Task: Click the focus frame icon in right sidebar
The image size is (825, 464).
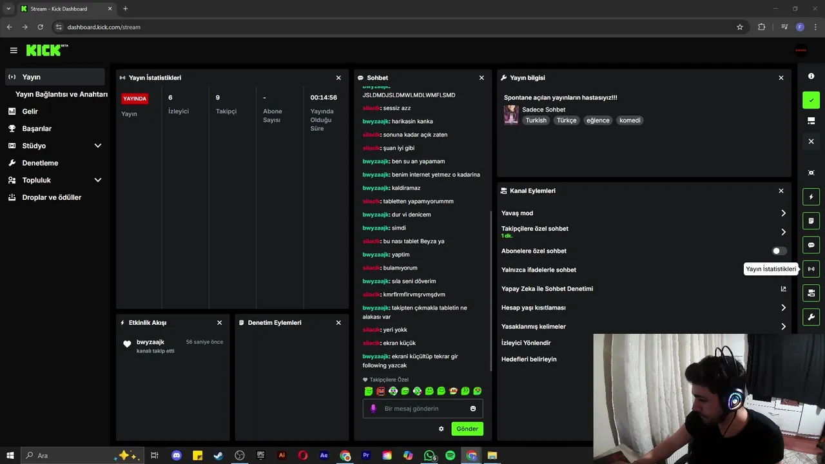Action: click(811, 173)
